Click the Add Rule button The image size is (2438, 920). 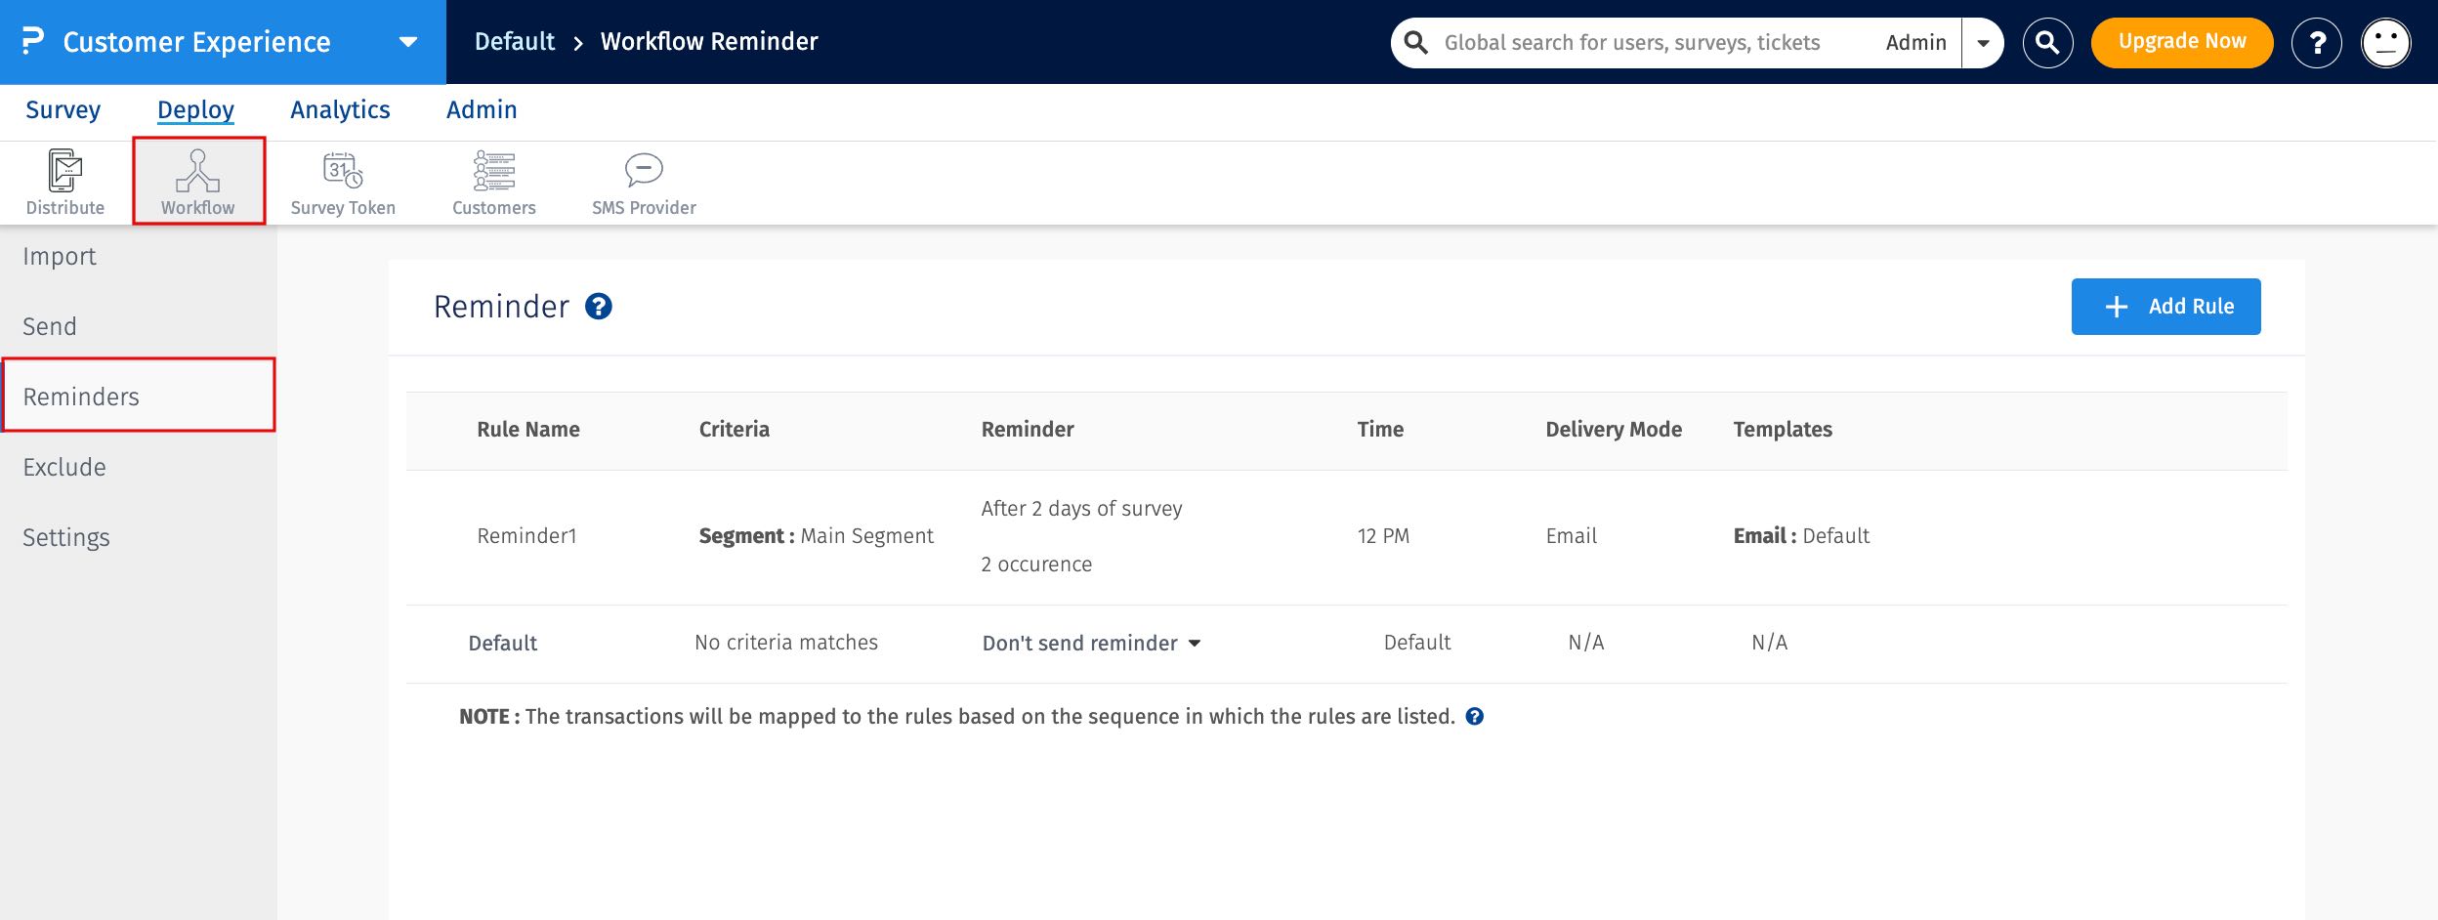tap(2165, 307)
